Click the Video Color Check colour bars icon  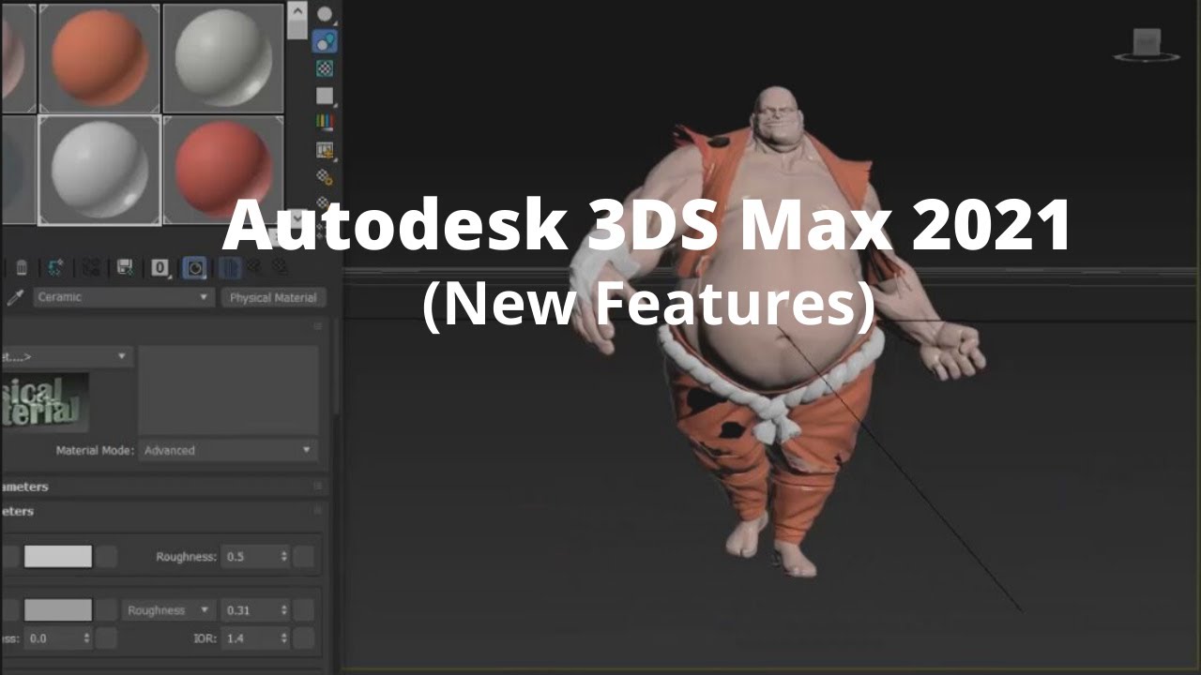[325, 122]
